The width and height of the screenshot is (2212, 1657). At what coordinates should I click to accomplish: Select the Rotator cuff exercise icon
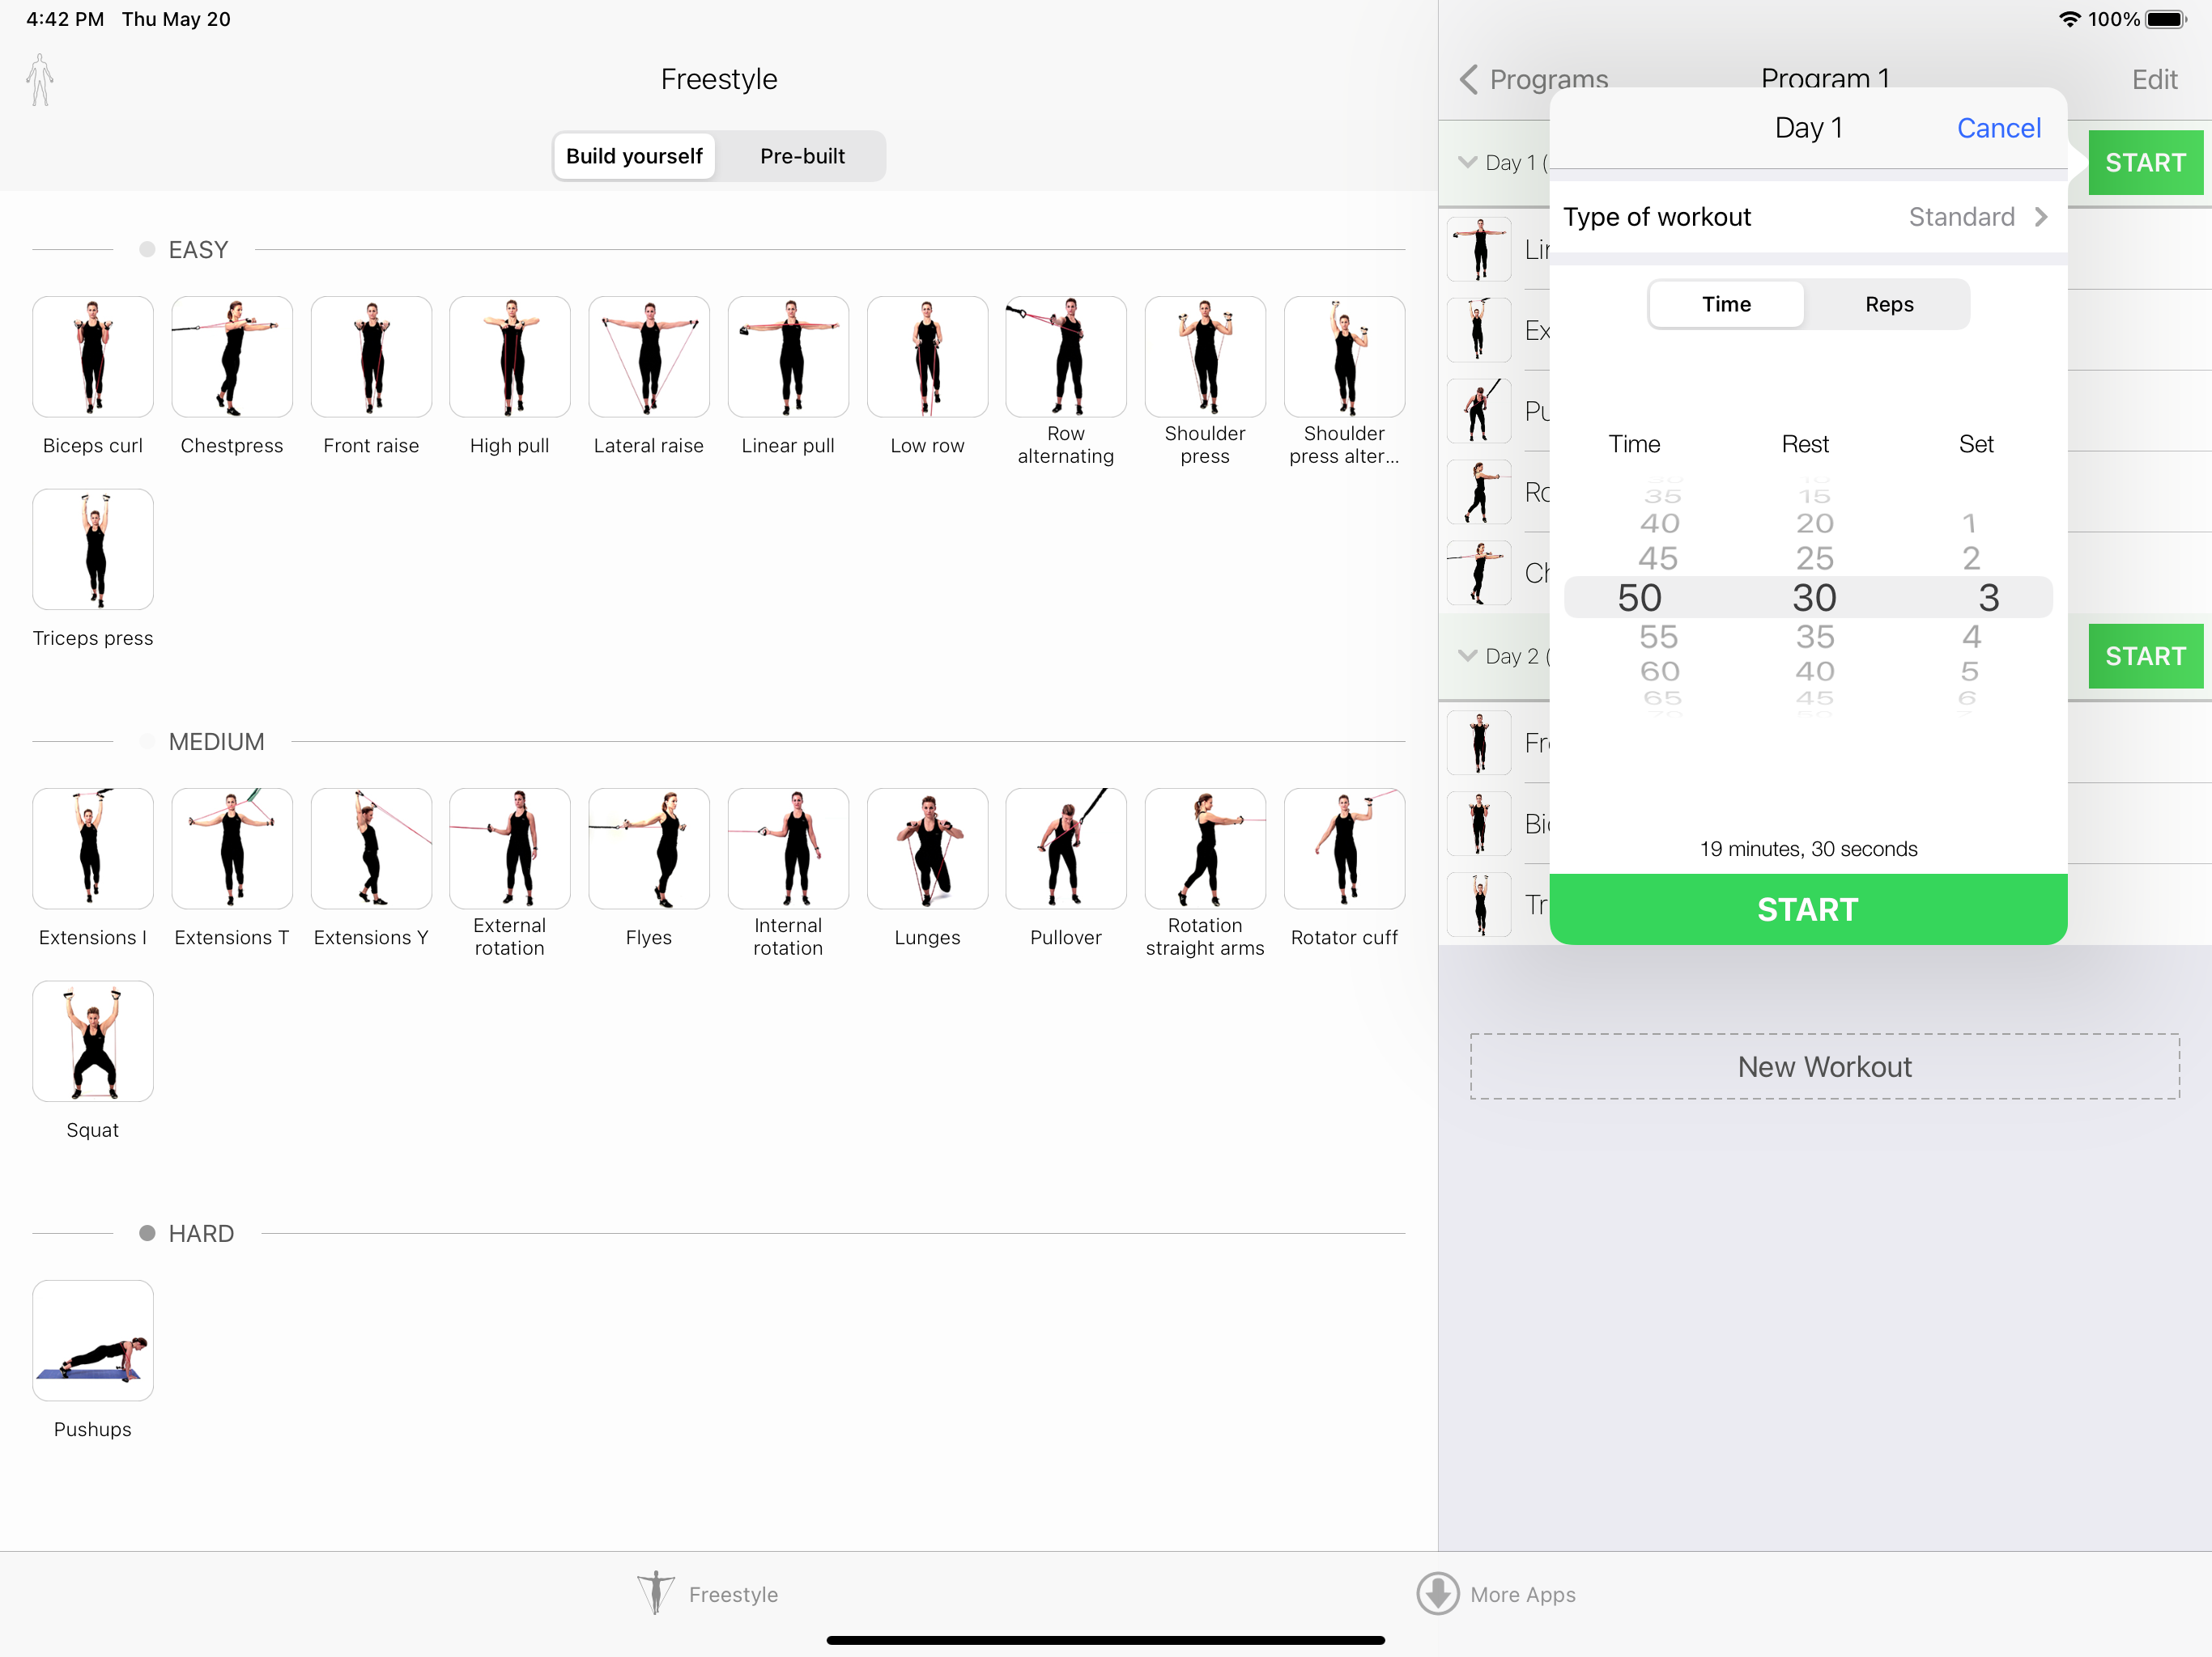1344,849
